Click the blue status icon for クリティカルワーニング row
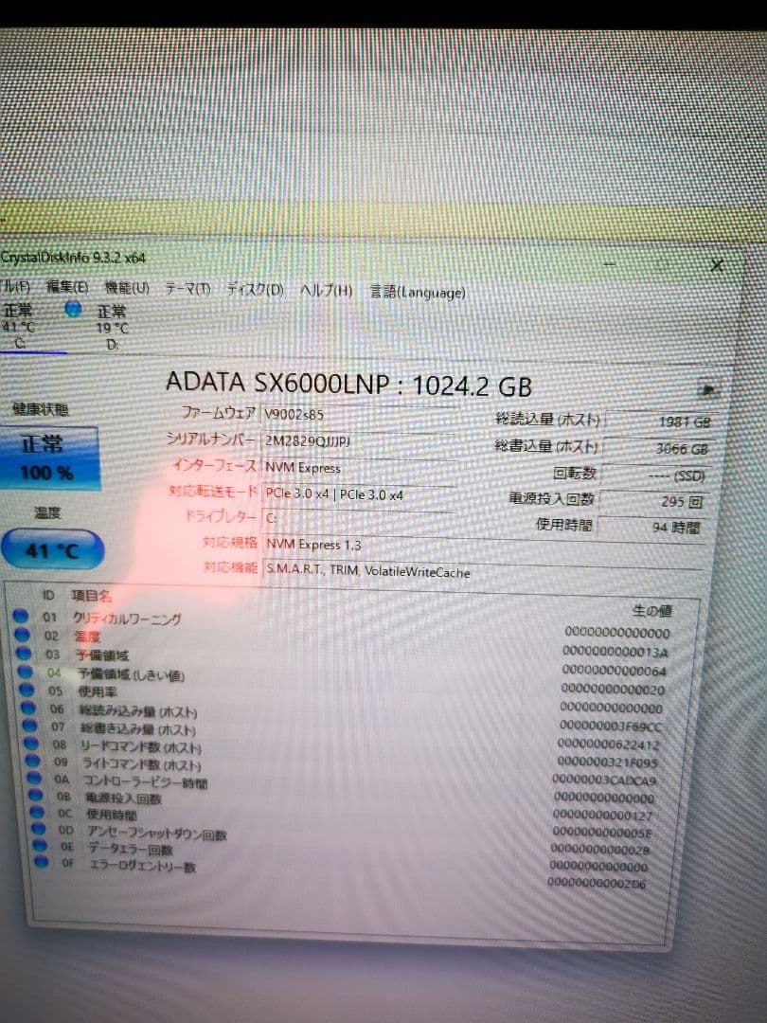The width and height of the screenshot is (767, 1023). [21, 616]
